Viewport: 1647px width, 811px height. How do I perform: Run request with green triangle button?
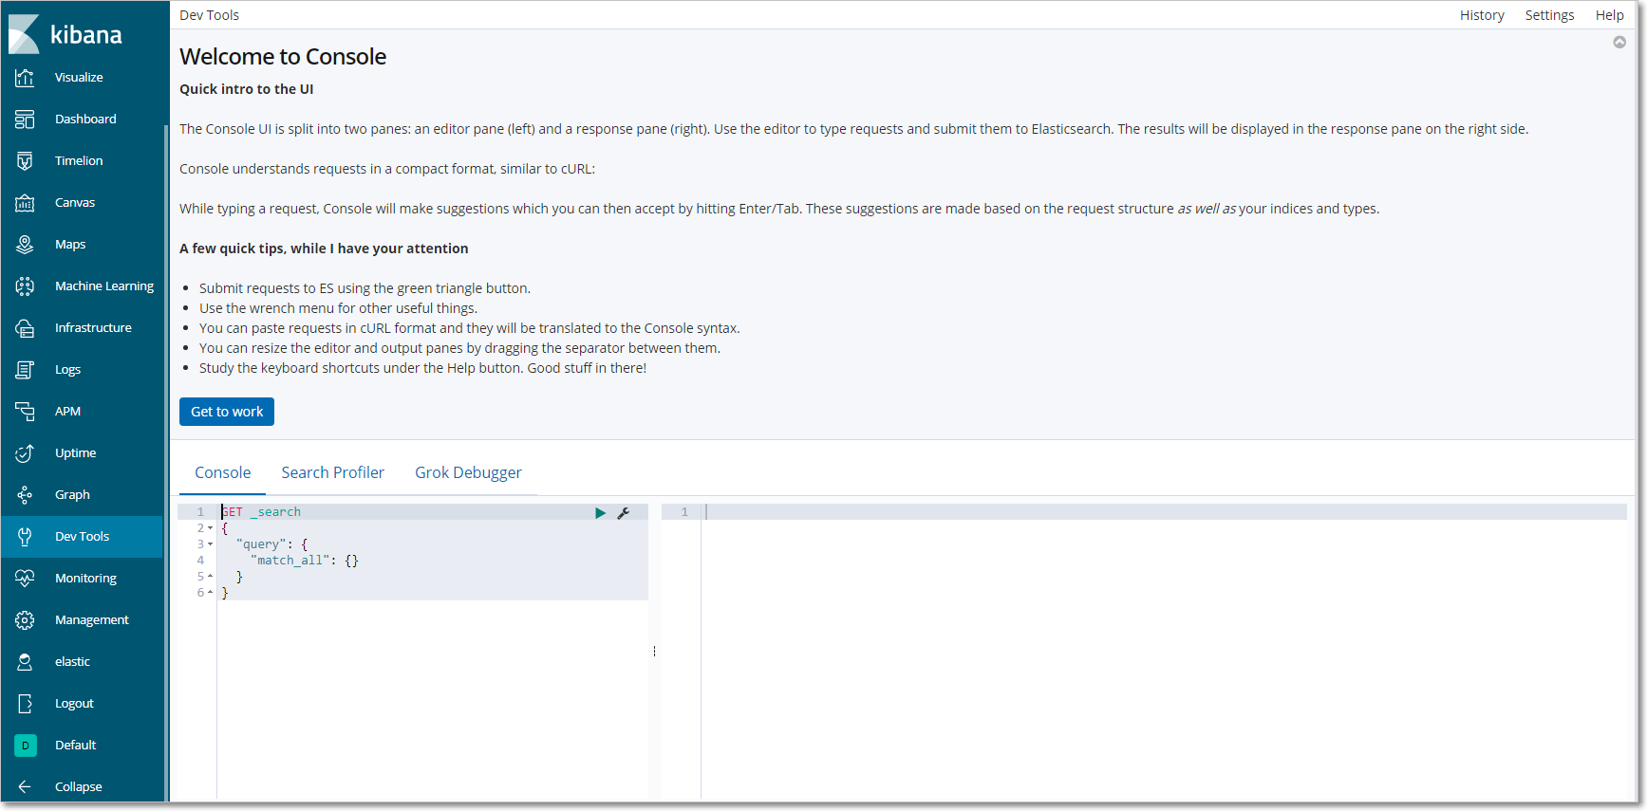[x=600, y=513]
